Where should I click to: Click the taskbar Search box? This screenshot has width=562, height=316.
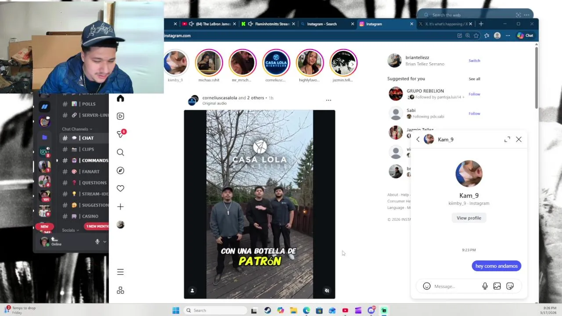[215, 310]
